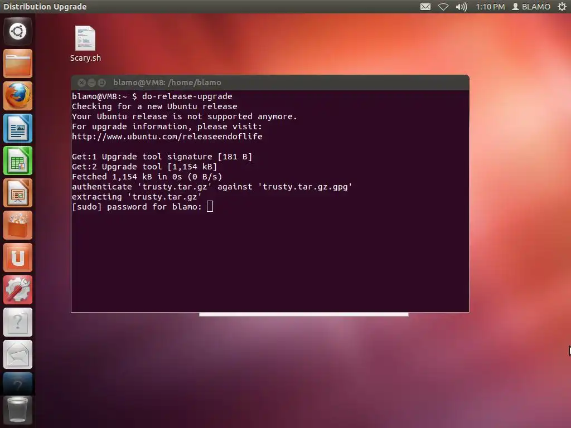This screenshot has width=571, height=428.
Task: Click the question mark launcher icon
Action: pyautogui.click(x=17, y=323)
